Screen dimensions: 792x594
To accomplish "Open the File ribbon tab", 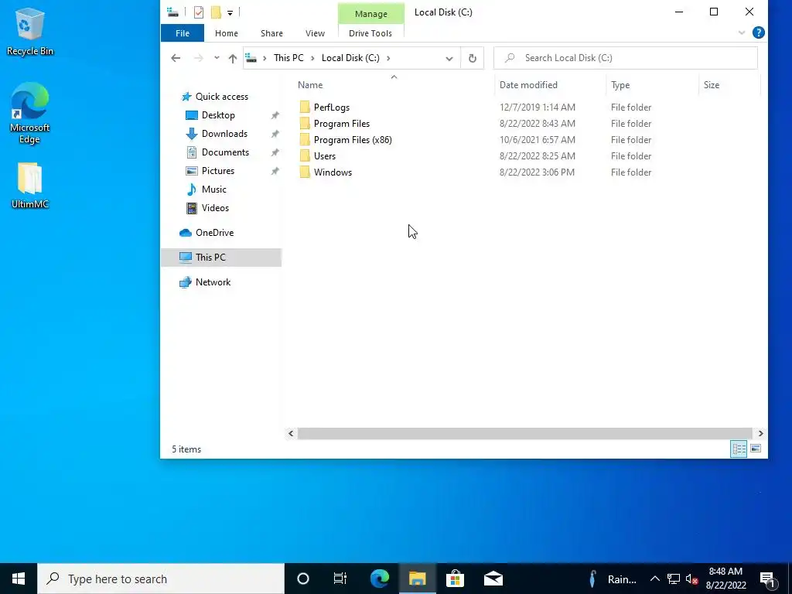I will click(183, 33).
